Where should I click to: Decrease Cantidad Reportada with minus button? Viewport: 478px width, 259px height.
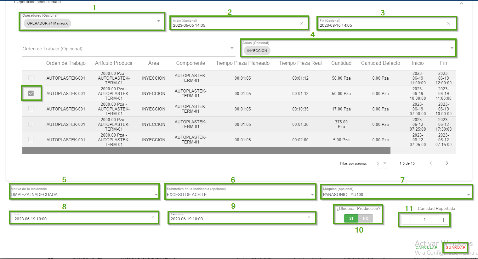pos(406,220)
